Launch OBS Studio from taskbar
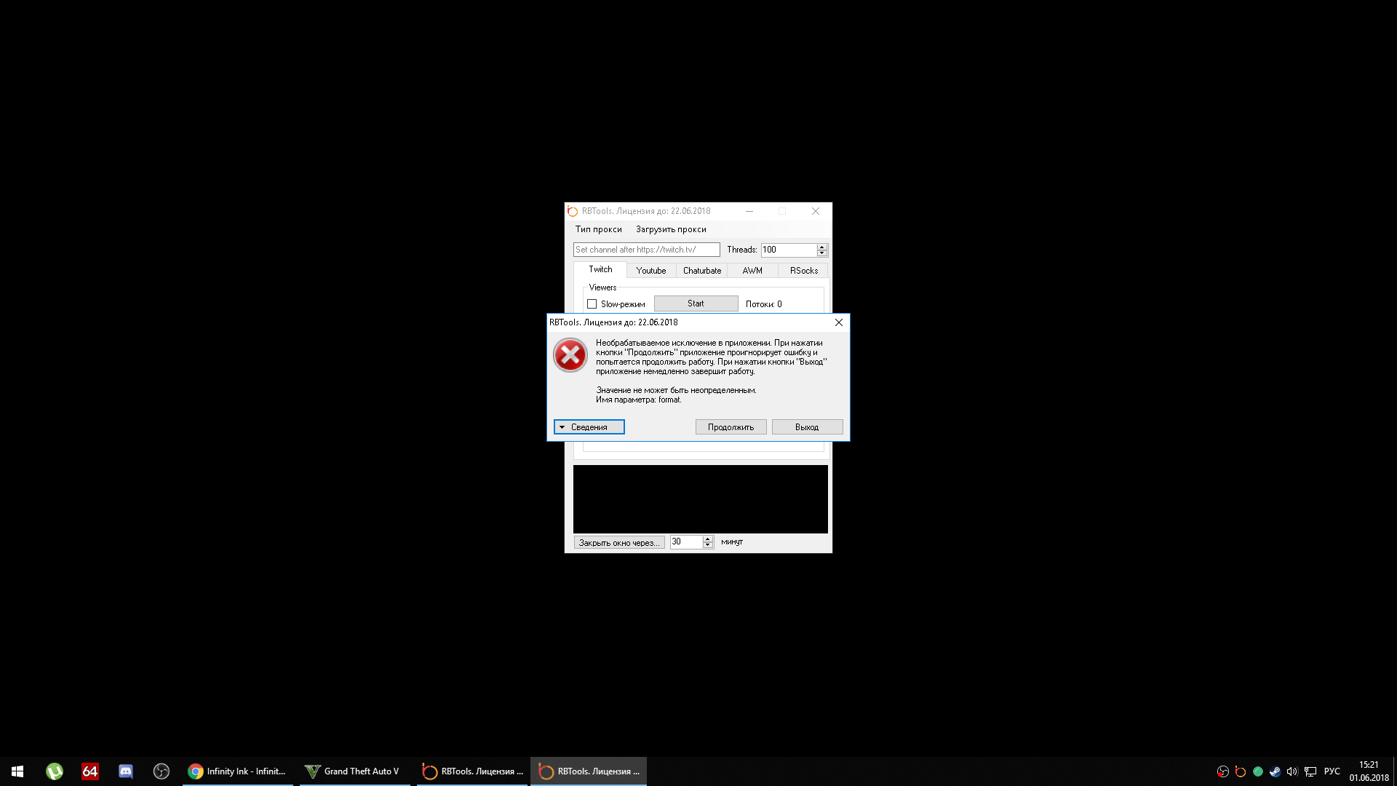Screen dimensions: 1397x786 point(162,771)
